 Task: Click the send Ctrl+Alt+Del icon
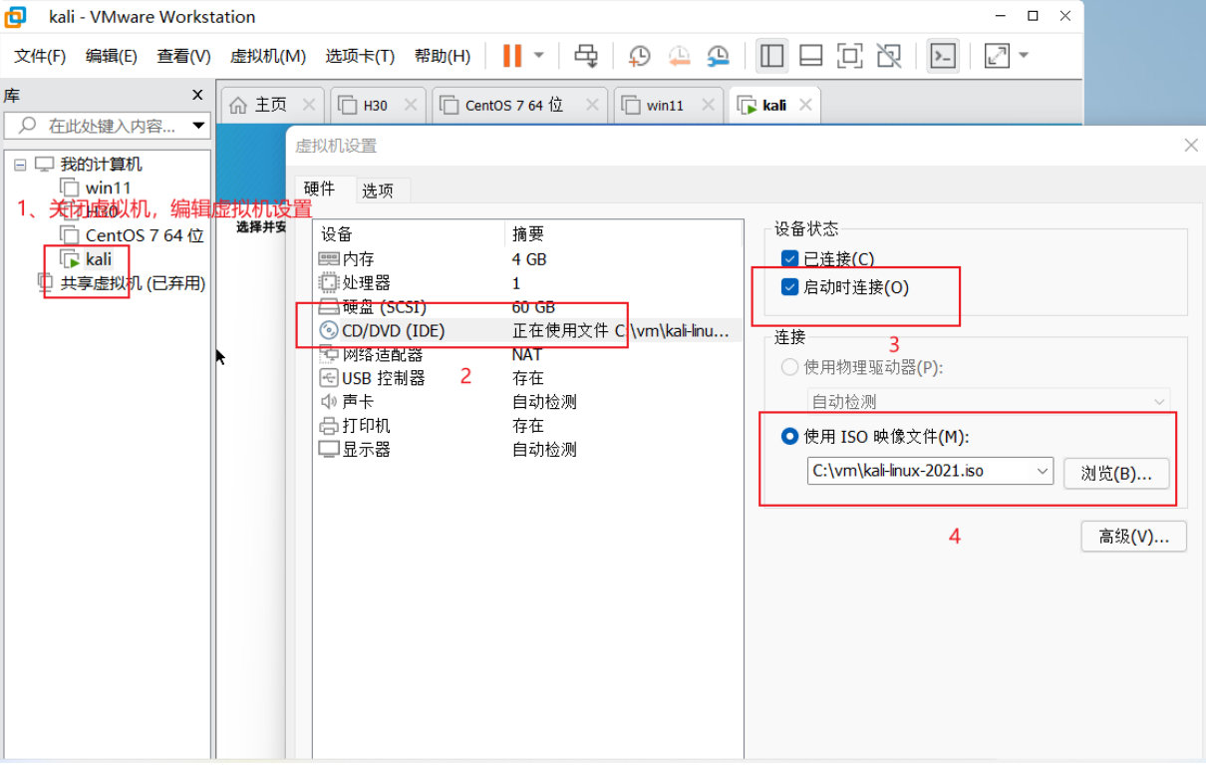point(586,56)
